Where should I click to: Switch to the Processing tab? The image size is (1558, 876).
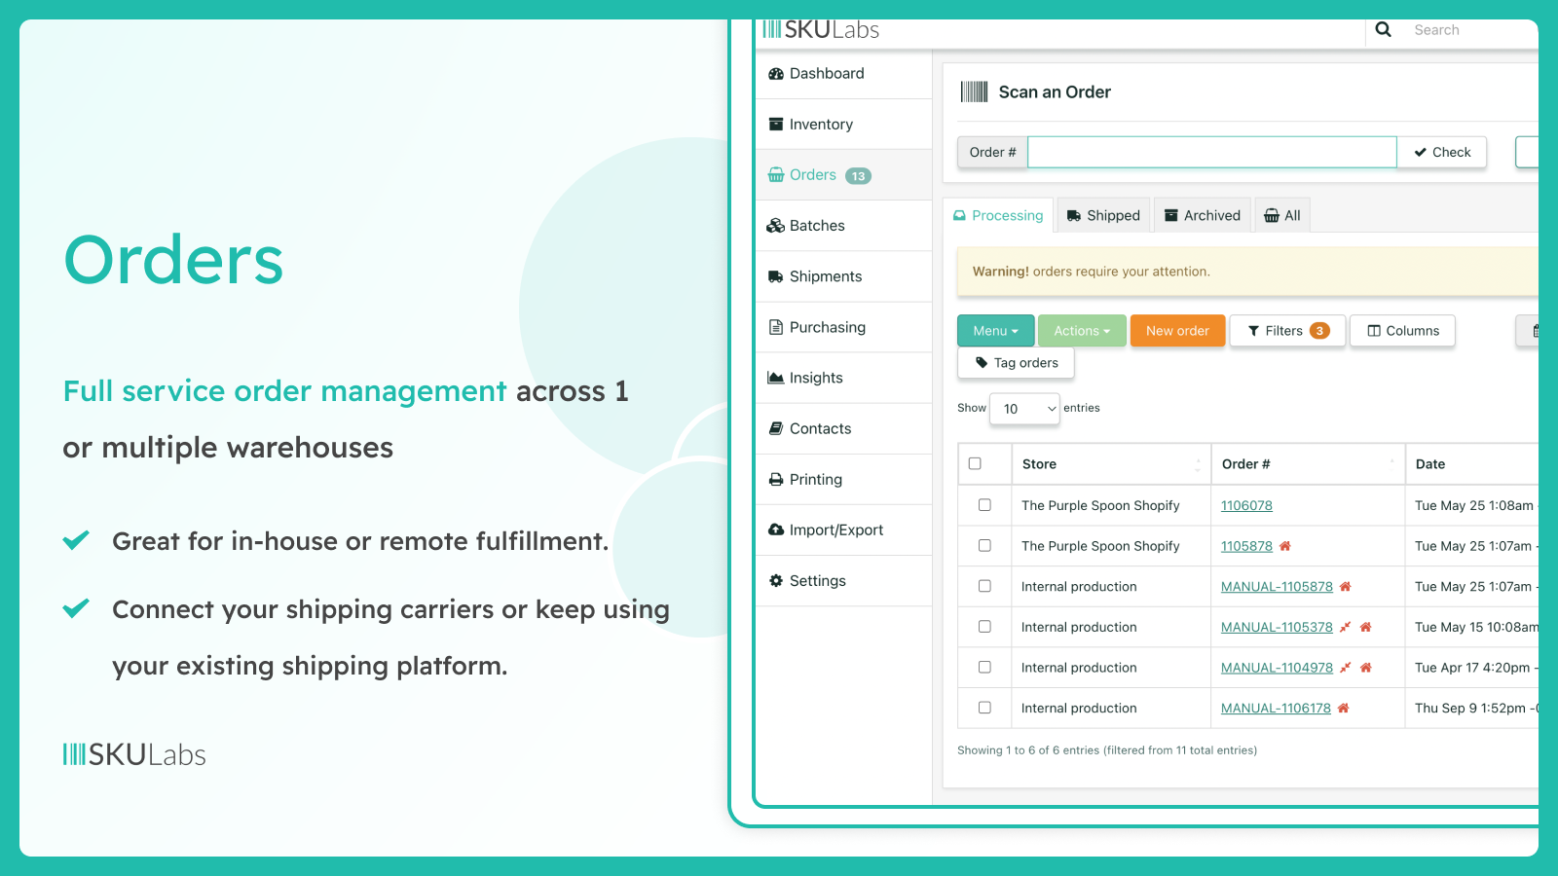tap(998, 215)
